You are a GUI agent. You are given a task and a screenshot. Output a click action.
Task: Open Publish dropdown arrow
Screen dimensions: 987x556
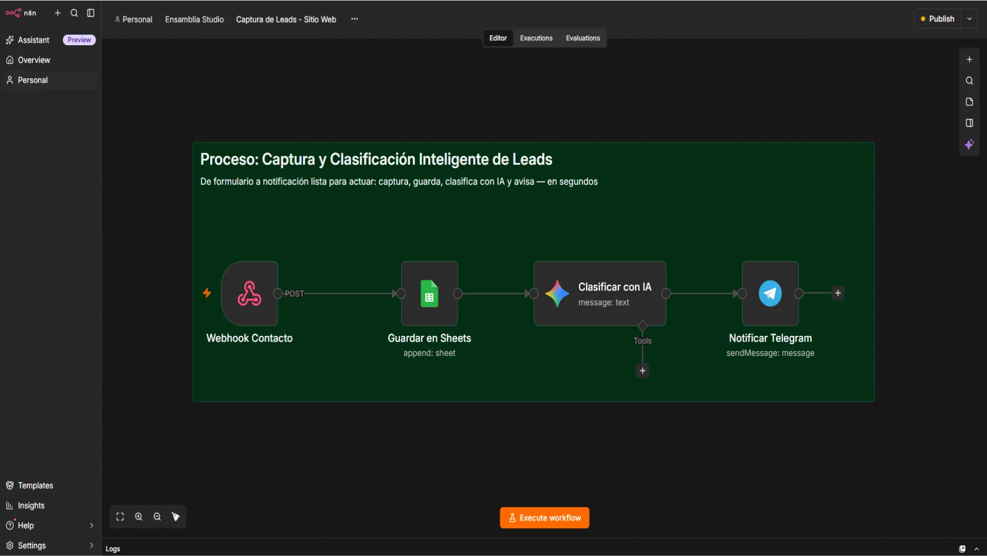pyautogui.click(x=970, y=19)
